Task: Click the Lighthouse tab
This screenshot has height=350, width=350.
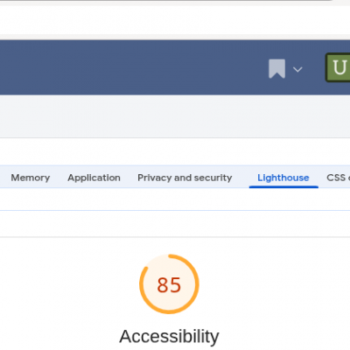Action: coord(283,178)
